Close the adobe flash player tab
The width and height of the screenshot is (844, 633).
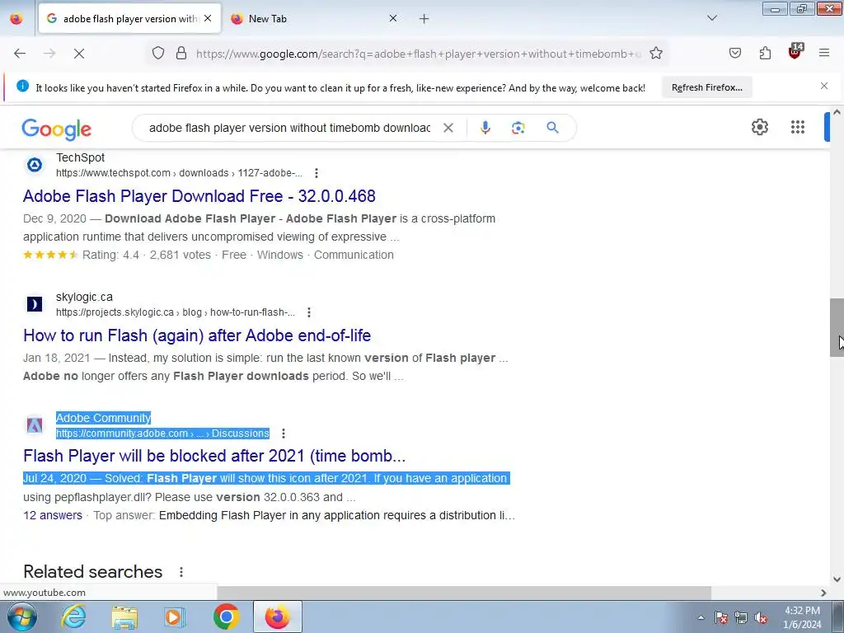click(x=208, y=19)
